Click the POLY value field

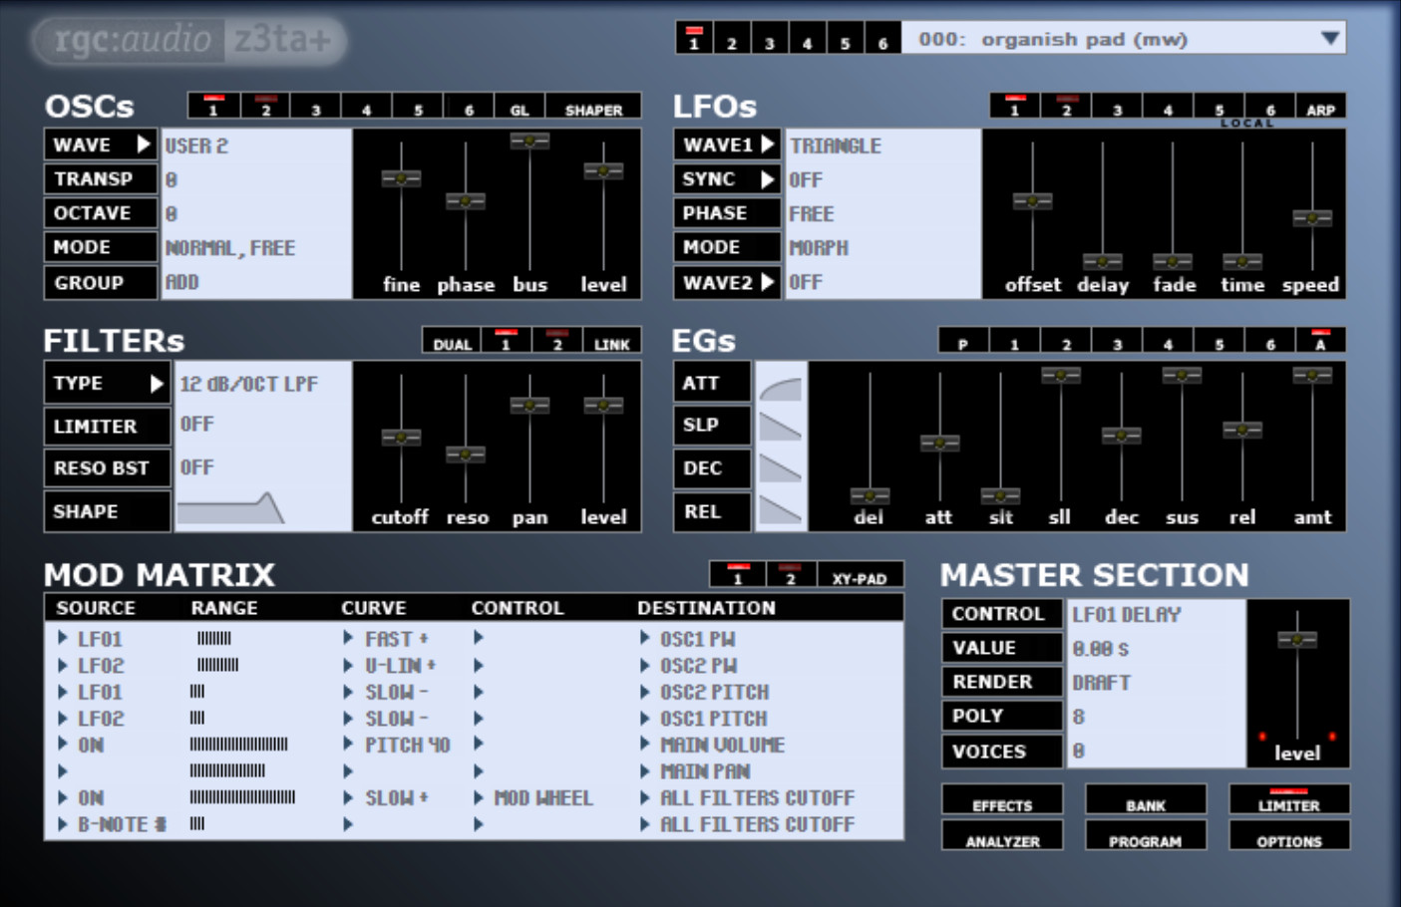[1157, 717]
